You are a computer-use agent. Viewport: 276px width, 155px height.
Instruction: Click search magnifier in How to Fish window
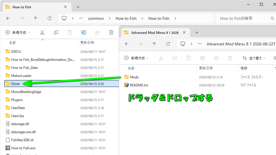click(x=273, y=18)
